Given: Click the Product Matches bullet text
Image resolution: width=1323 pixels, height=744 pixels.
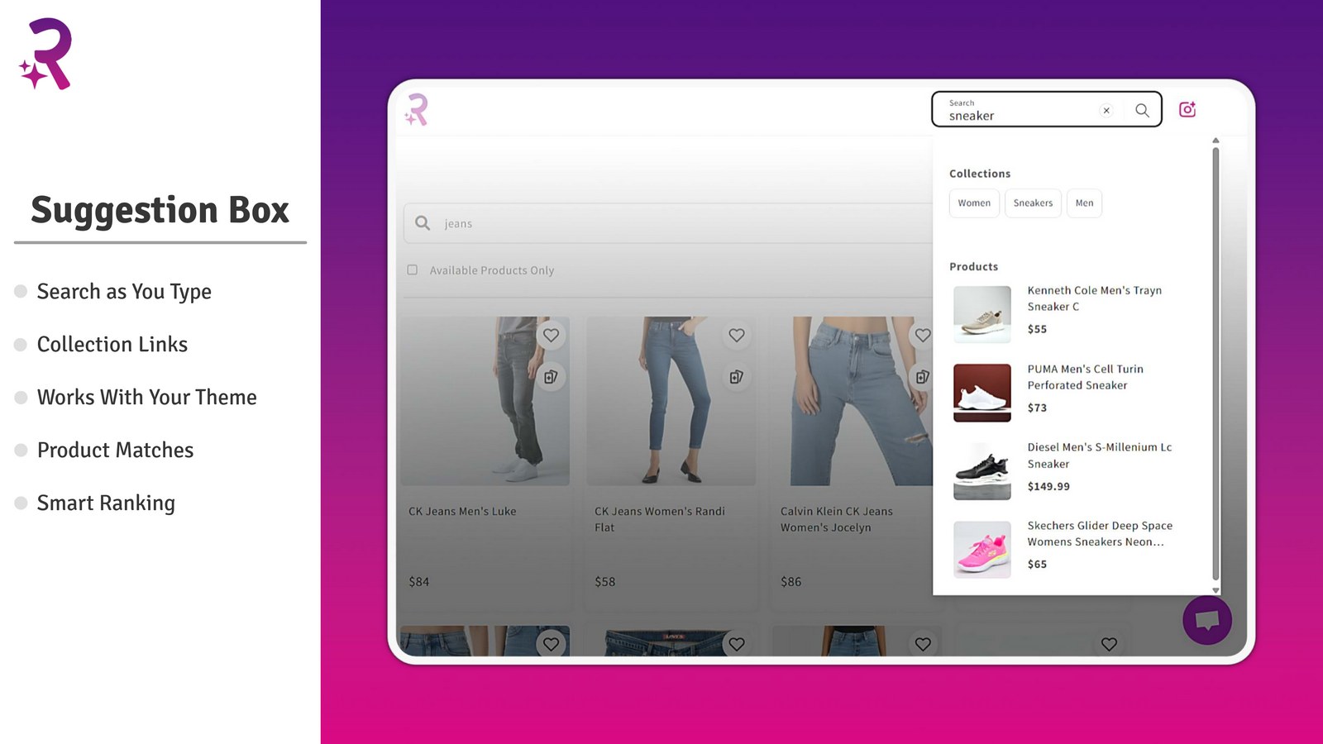Looking at the screenshot, I should pos(116,450).
